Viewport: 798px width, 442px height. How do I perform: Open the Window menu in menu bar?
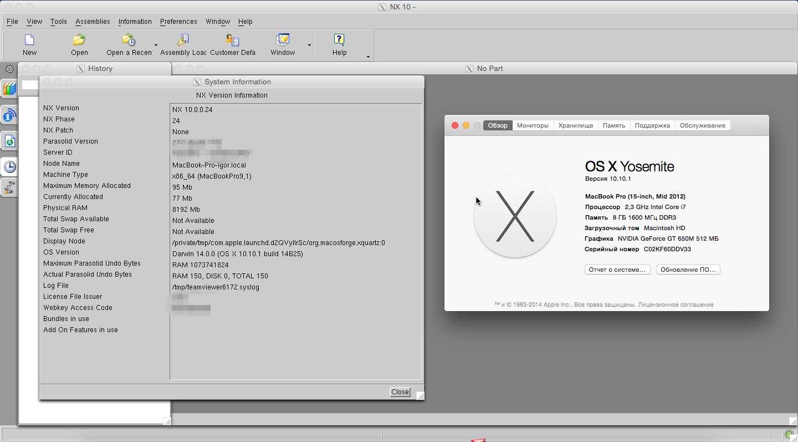point(218,22)
